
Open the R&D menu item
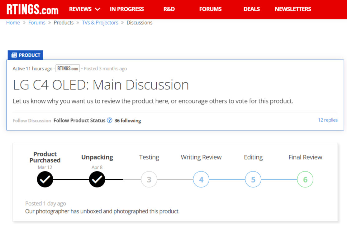tap(169, 9)
